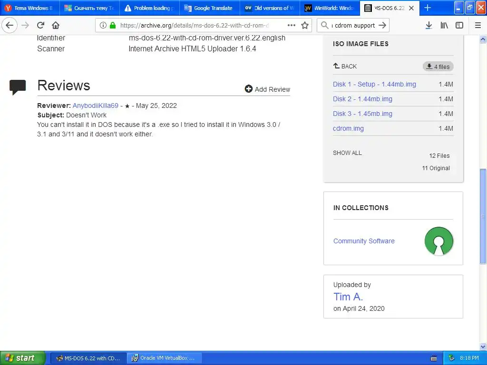487x365 pixels.
Task: Switch to the Tema Windows 8 tab
Action: (x=30, y=8)
